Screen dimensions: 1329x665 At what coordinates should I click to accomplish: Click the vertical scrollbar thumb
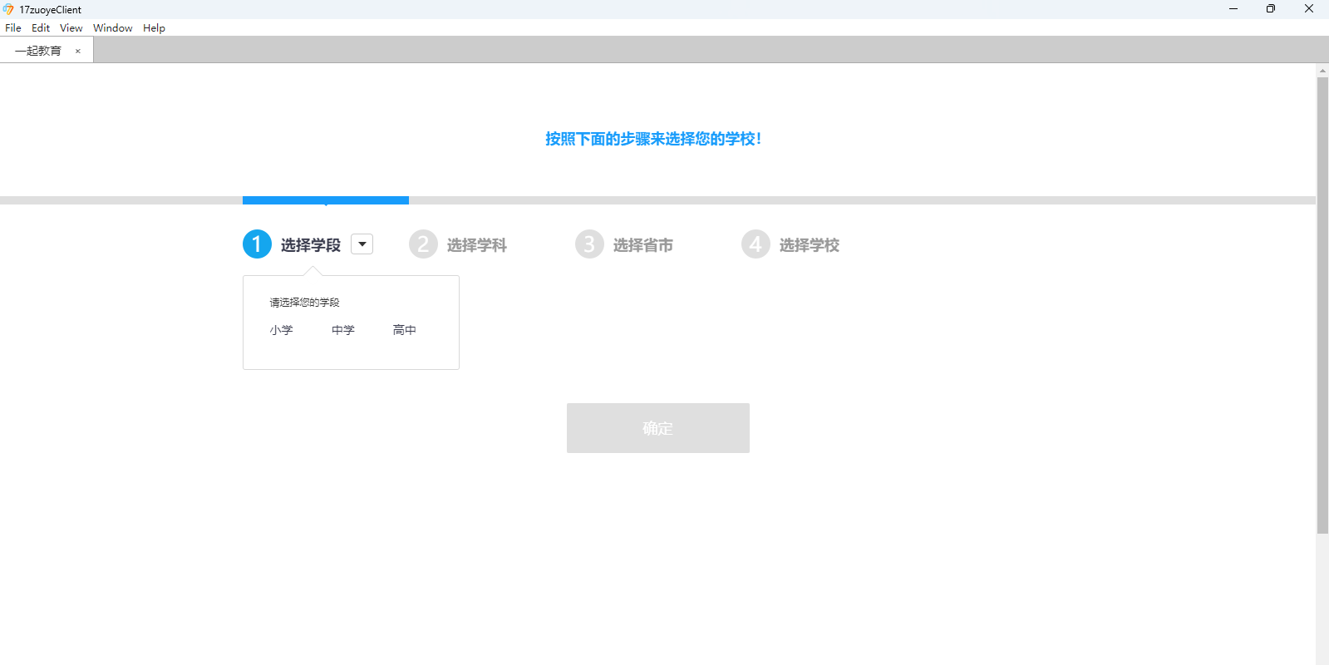(1322, 304)
